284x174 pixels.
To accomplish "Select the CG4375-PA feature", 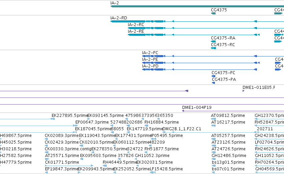I will point(224,79).
